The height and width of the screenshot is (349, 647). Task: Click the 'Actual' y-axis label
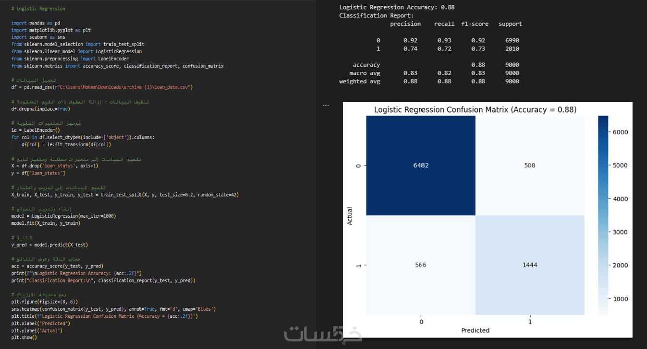pyautogui.click(x=350, y=216)
